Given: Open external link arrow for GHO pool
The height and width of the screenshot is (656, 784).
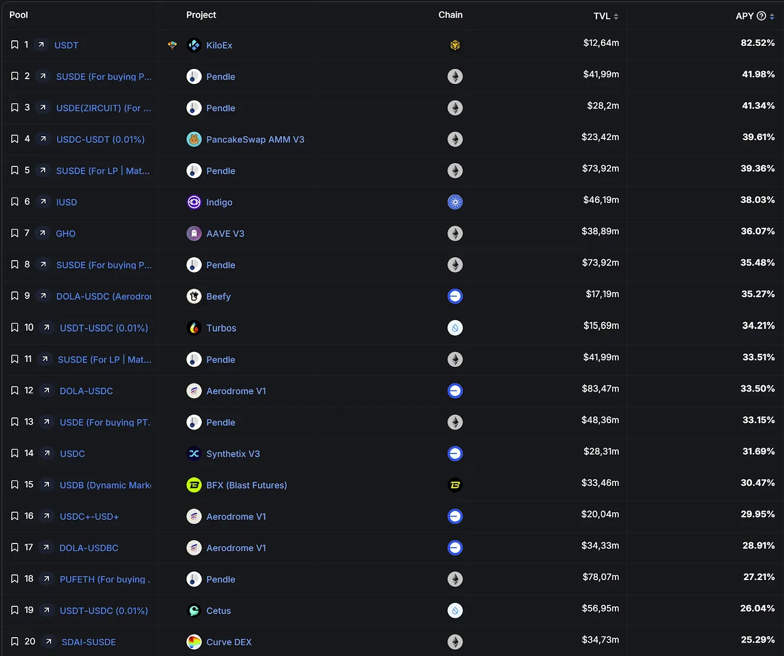Looking at the screenshot, I should click(x=42, y=233).
